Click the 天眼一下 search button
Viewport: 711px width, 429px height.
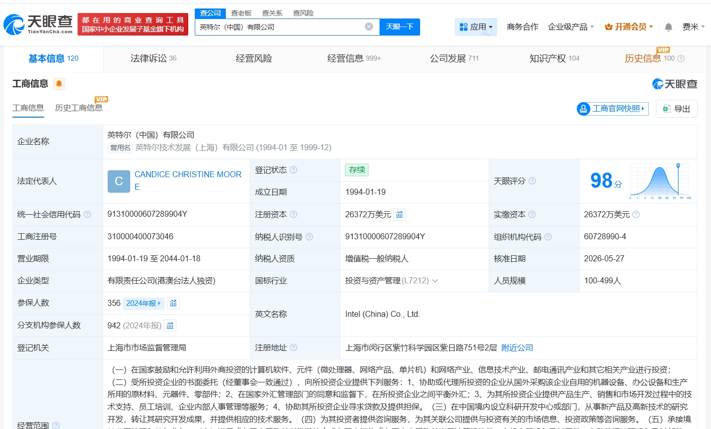click(400, 27)
